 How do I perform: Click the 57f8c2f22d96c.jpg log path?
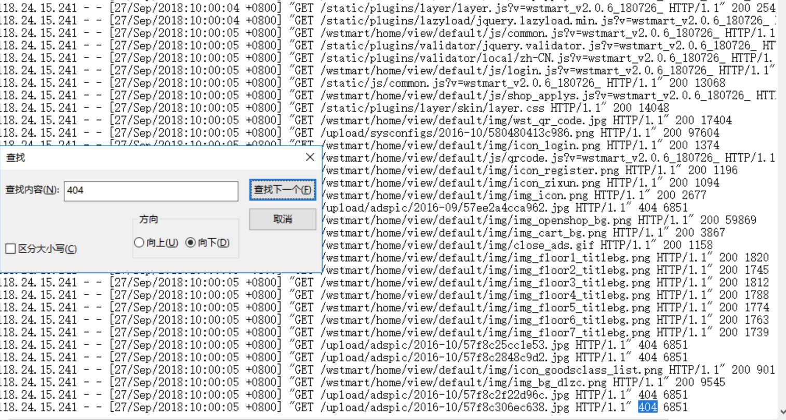click(x=445, y=395)
